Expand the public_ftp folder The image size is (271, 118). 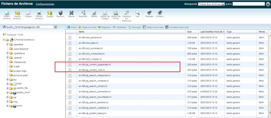[x=8, y=88]
